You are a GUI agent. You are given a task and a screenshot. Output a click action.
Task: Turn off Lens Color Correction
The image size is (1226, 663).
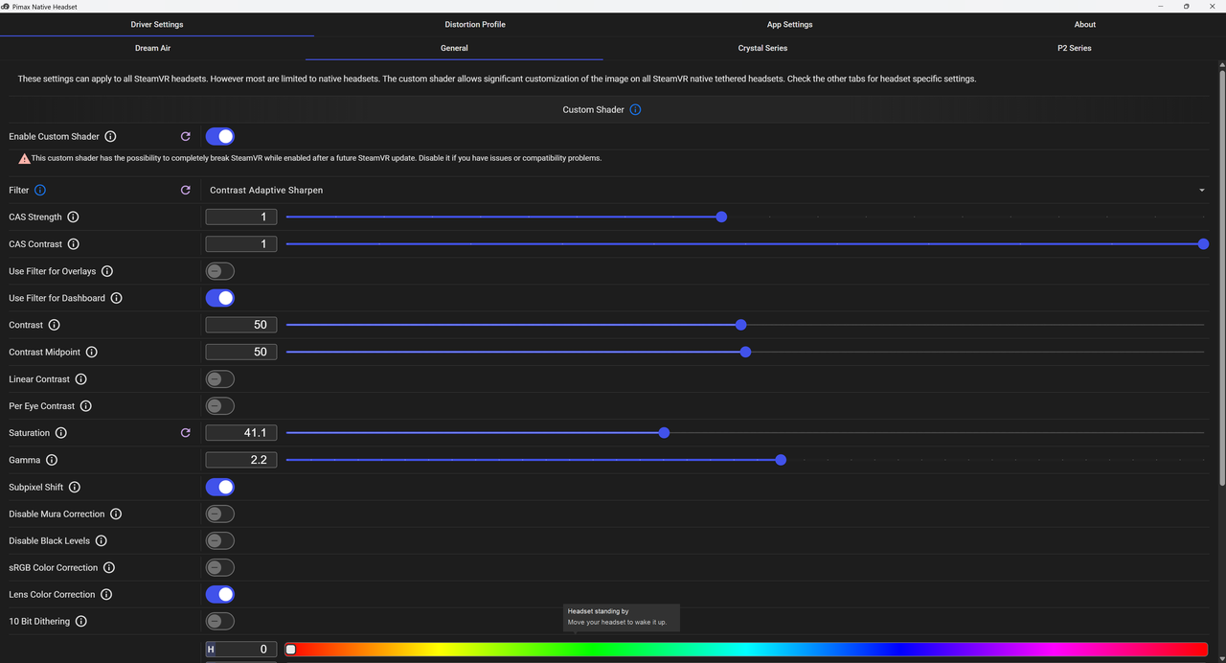(x=220, y=594)
